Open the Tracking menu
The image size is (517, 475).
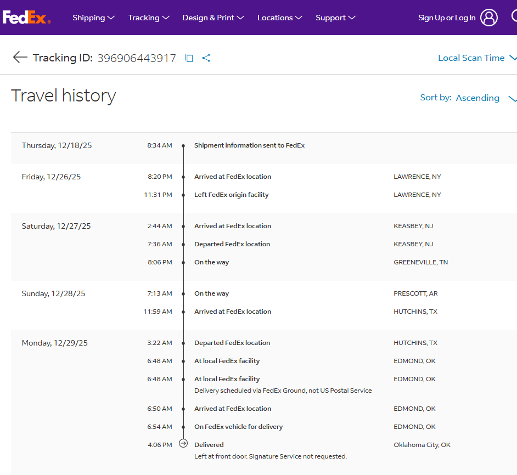[x=148, y=18]
